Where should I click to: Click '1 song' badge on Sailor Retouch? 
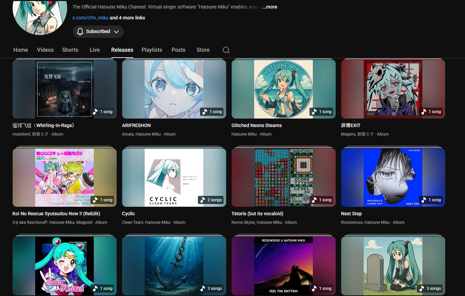pos(103,288)
